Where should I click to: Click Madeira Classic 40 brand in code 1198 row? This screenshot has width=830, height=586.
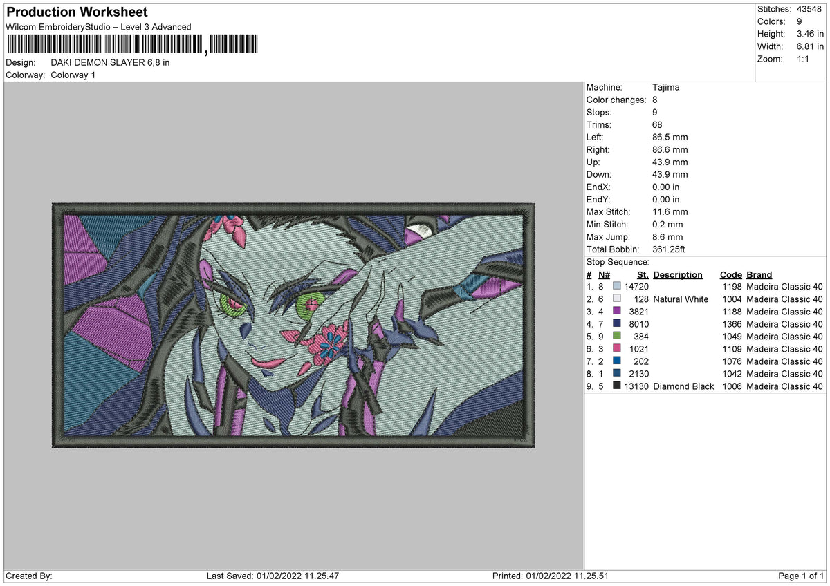click(x=785, y=287)
